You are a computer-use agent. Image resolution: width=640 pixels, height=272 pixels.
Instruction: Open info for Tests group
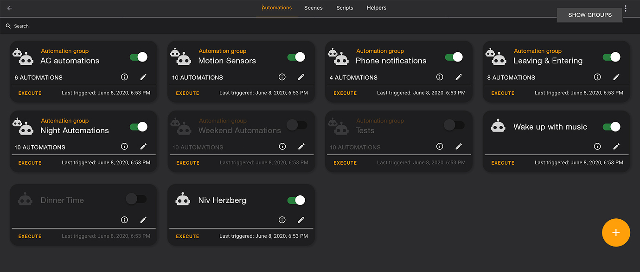pyautogui.click(x=440, y=147)
